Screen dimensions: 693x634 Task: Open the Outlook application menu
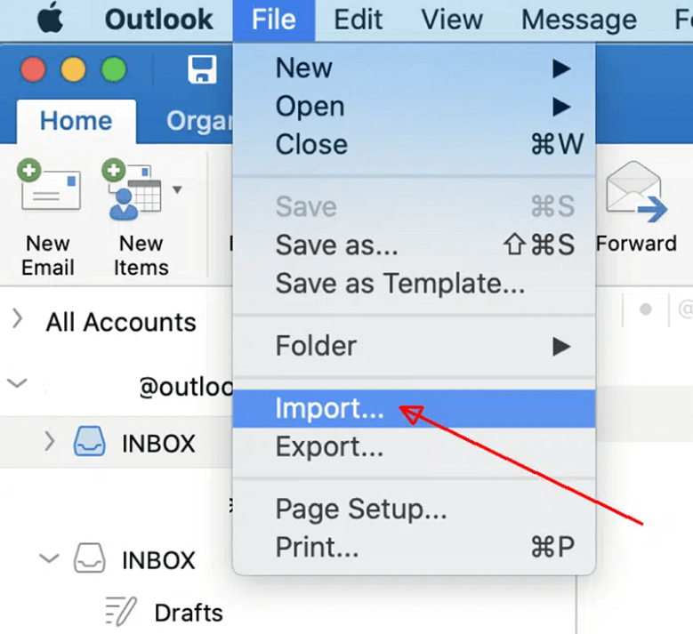pos(159,20)
